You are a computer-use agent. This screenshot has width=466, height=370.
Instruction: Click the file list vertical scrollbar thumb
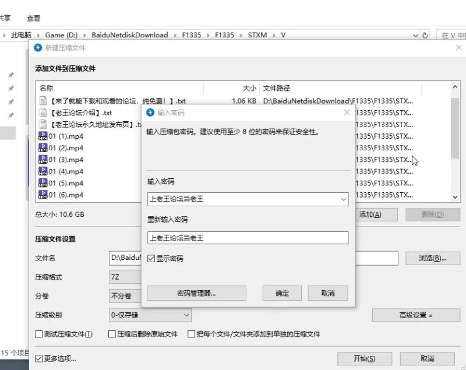tap(455, 128)
